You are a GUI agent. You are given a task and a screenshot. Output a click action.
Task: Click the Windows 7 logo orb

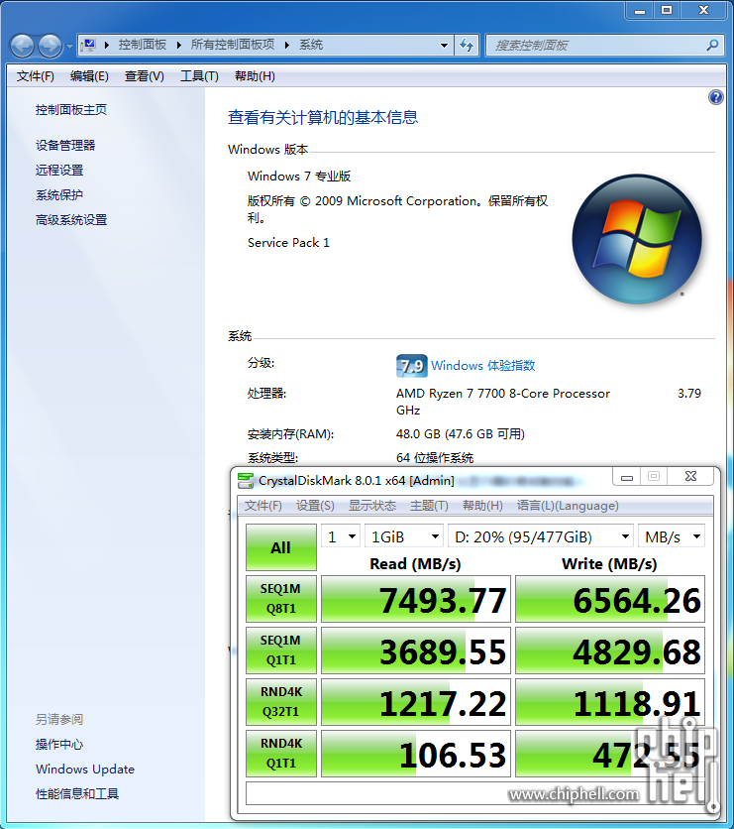click(637, 239)
